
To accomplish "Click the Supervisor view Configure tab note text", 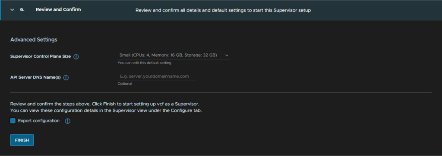I will tap(106, 110).
